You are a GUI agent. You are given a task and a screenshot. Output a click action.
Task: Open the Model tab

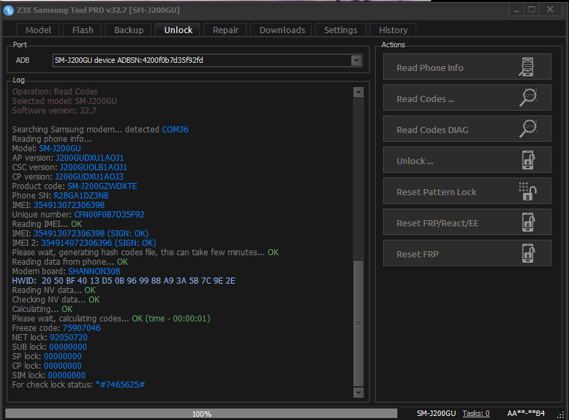pos(39,30)
